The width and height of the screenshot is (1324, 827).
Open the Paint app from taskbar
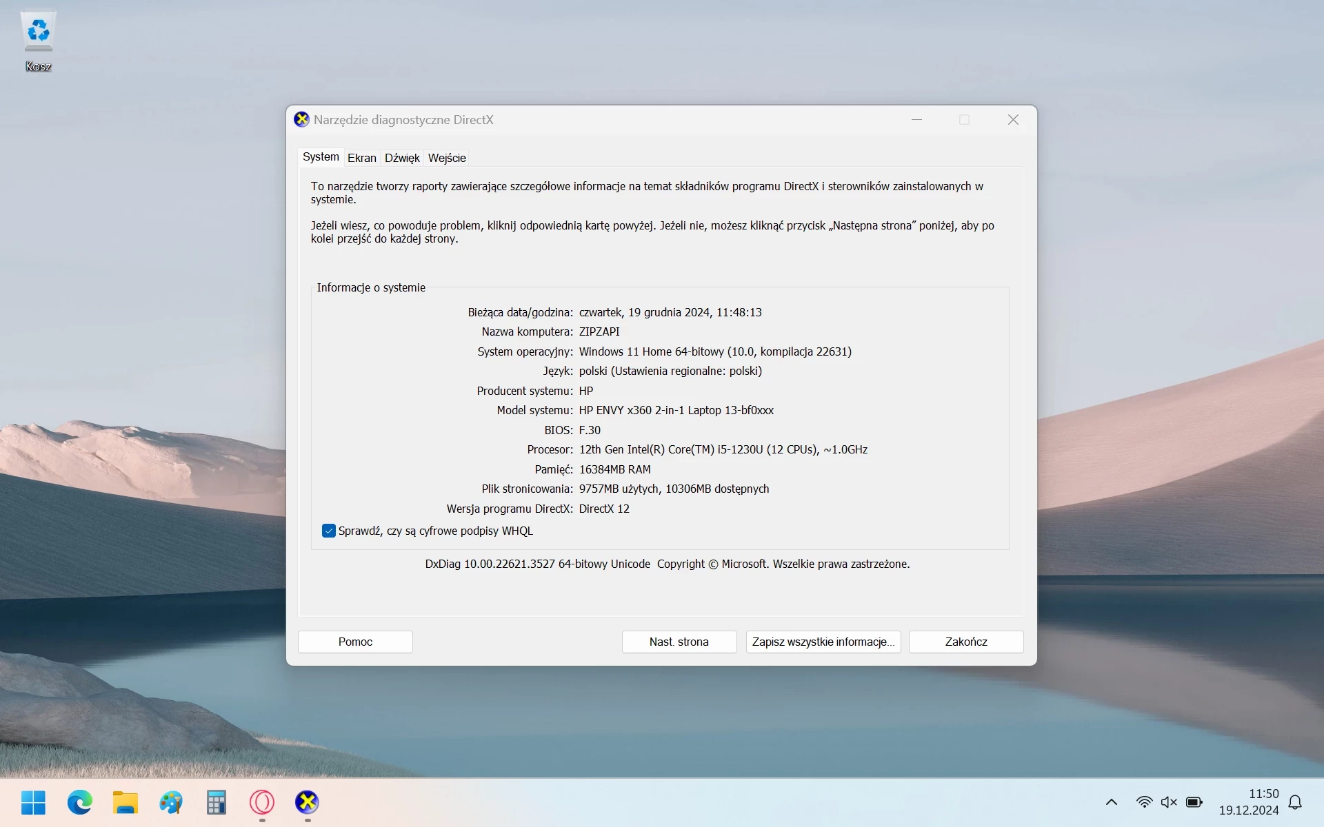click(170, 802)
